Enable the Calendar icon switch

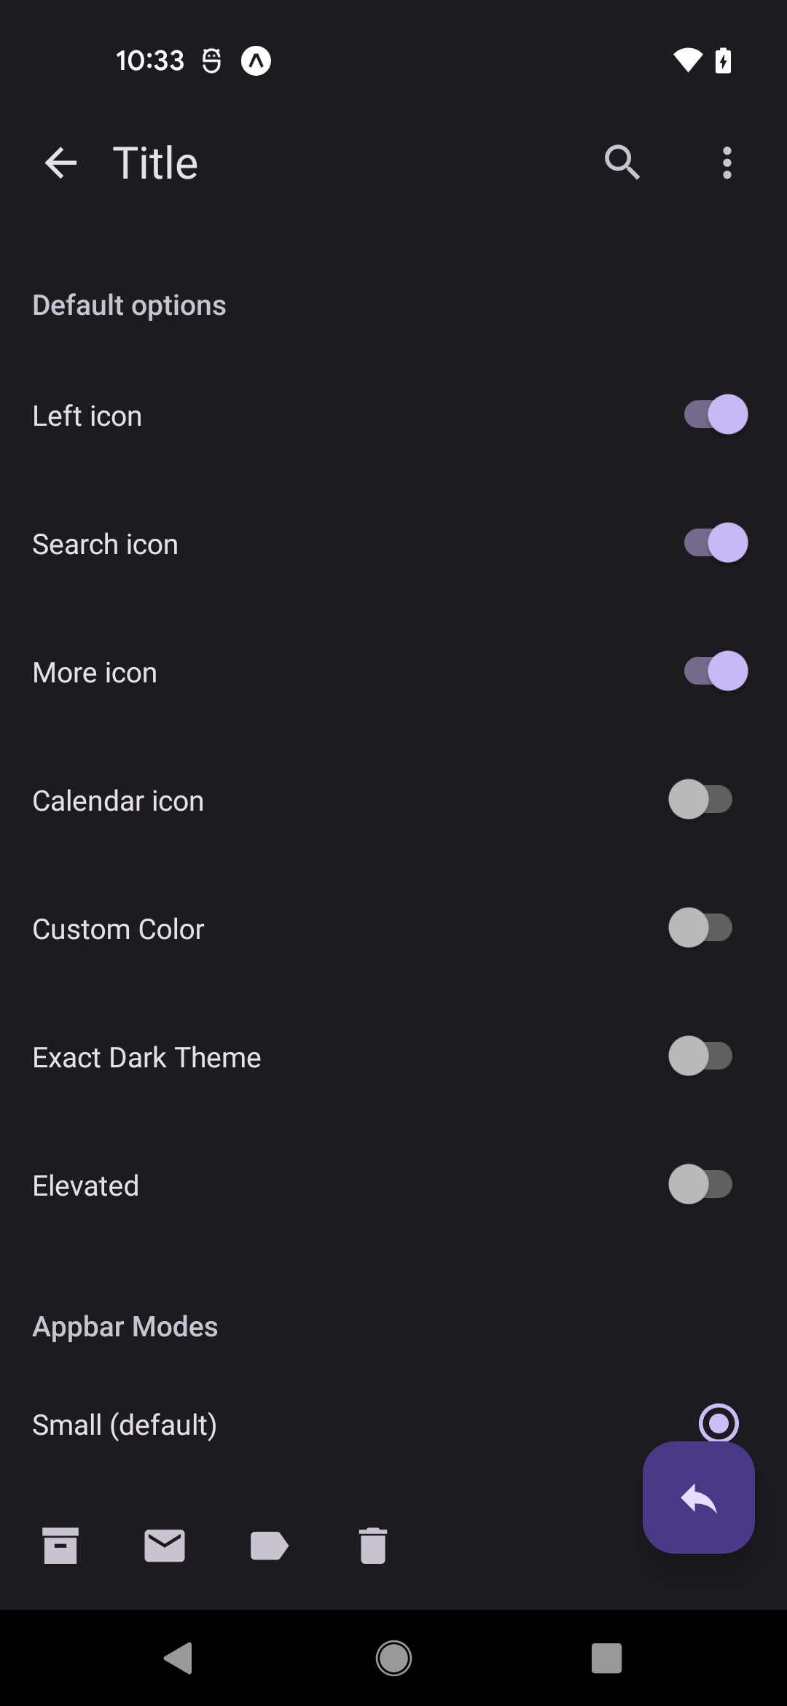click(700, 800)
